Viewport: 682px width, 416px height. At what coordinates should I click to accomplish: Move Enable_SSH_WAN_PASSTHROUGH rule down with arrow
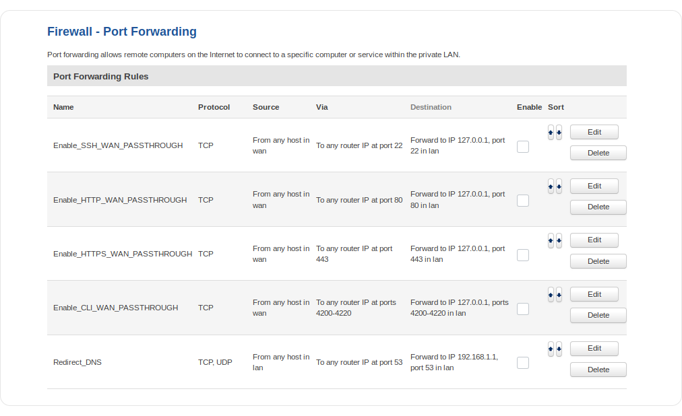[559, 133]
